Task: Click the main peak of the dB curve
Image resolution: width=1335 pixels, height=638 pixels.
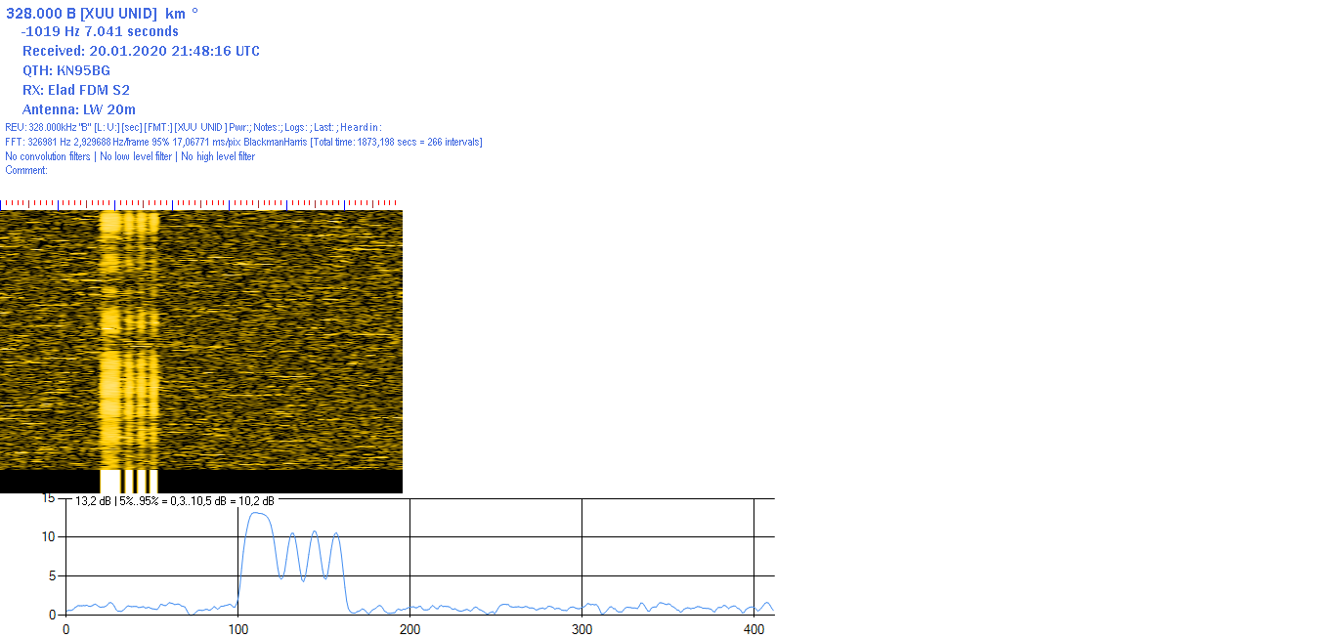Action: pyautogui.click(x=259, y=514)
